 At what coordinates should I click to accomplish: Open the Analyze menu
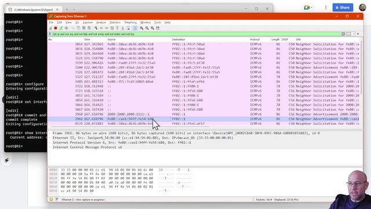point(101,22)
